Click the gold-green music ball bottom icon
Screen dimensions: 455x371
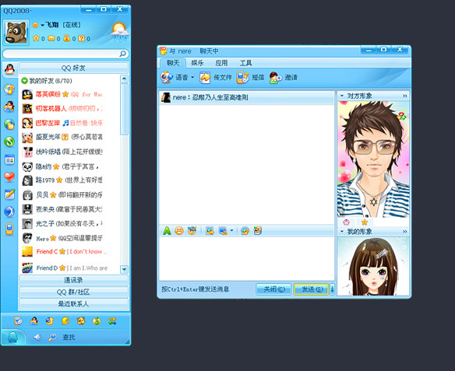97,321
